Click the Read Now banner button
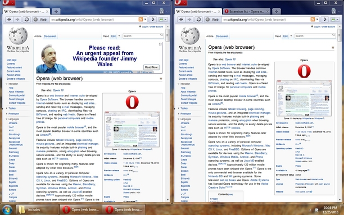 point(151,67)
